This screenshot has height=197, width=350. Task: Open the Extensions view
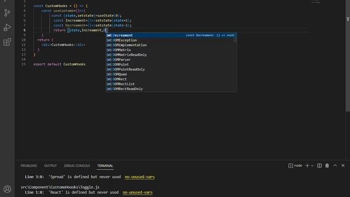click(x=7, y=42)
